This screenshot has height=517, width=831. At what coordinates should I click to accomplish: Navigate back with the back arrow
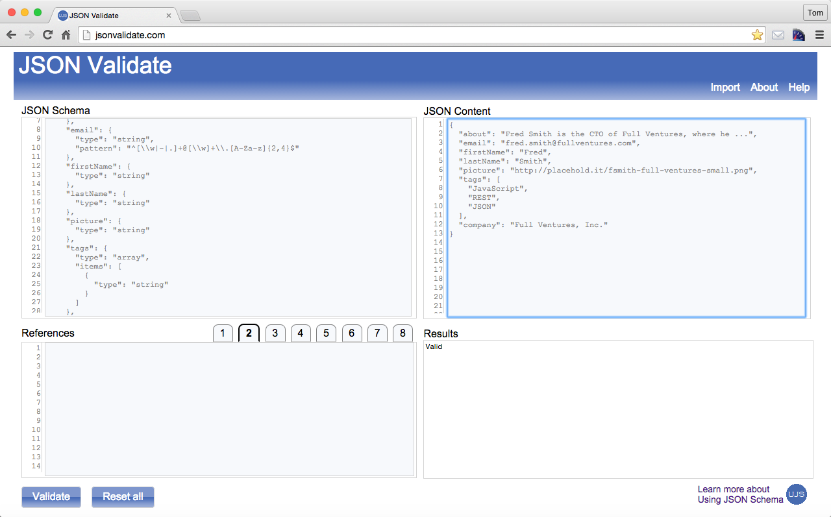[x=12, y=34]
